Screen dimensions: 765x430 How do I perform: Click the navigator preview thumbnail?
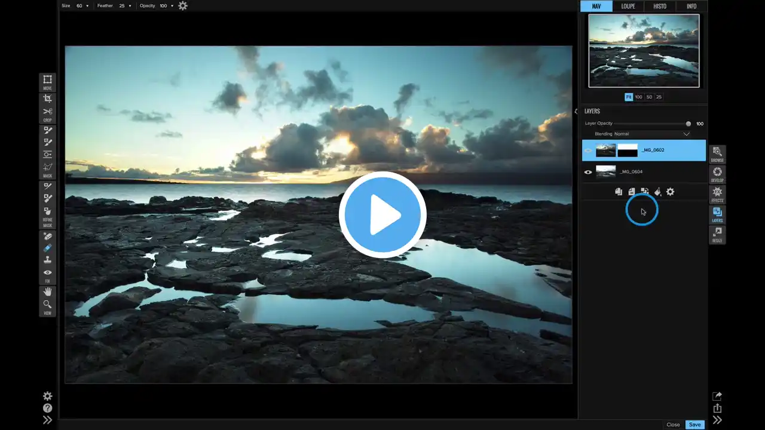644,51
